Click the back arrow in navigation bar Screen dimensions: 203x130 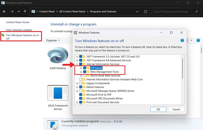point(4,11)
